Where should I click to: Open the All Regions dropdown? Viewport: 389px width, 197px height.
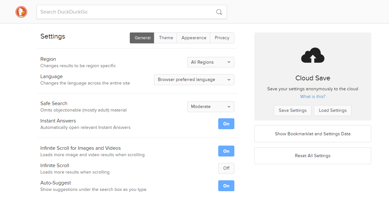pos(211,62)
